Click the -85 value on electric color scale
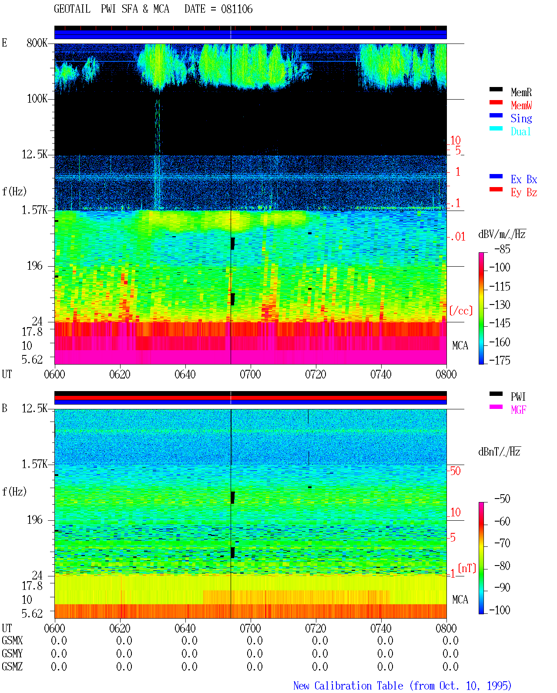Viewport: 557px width, 693px height. (503, 249)
